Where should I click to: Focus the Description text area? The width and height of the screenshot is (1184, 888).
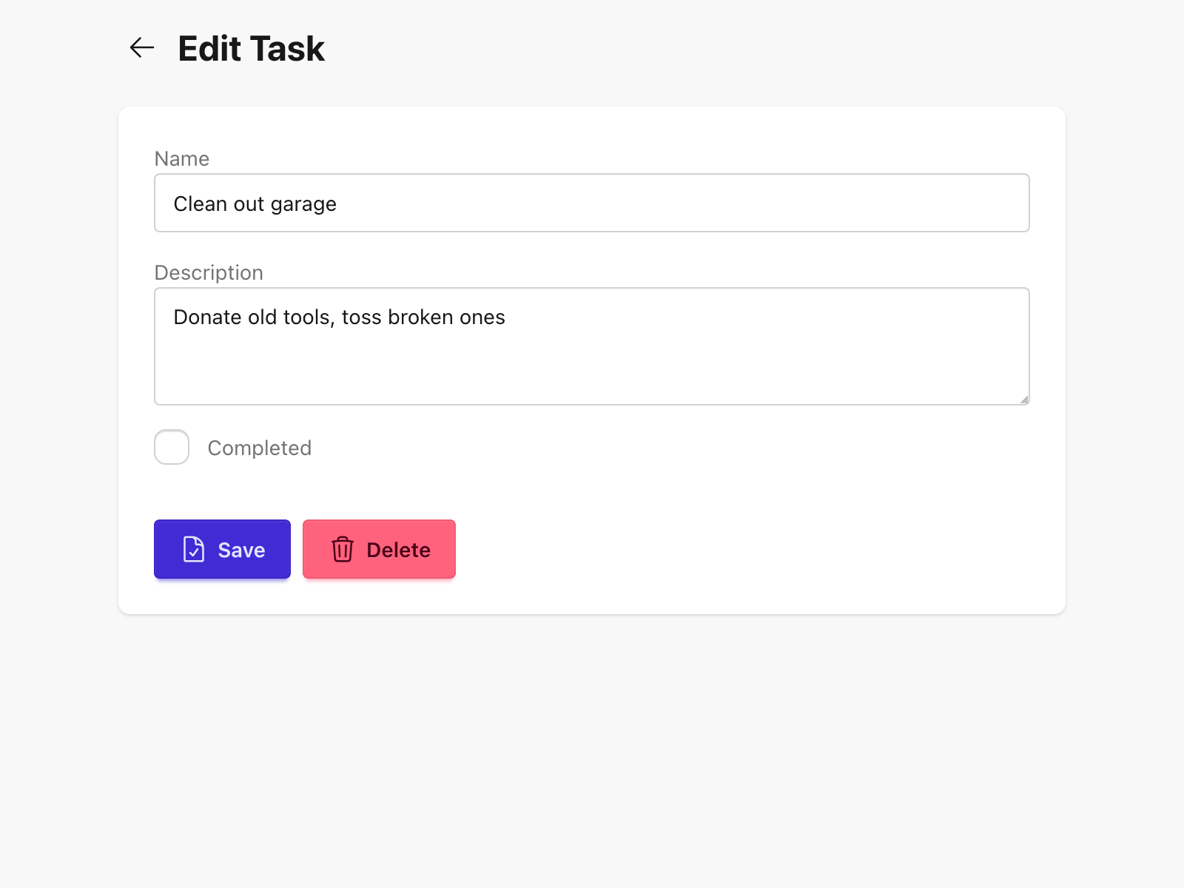592,346
